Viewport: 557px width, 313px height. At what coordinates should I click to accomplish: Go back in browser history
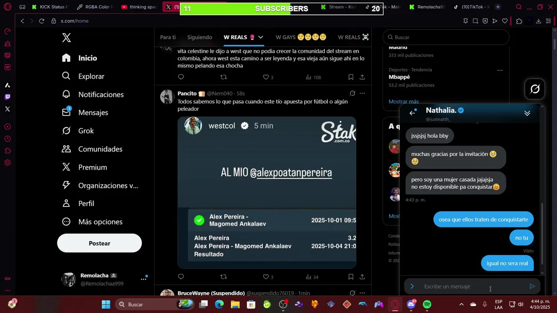coord(22,21)
